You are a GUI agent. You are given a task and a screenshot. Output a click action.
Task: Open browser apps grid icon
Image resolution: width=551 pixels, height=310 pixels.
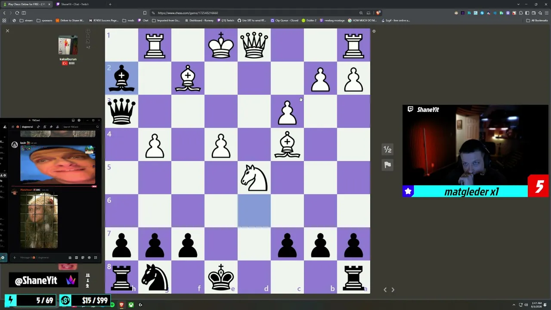(4, 20)
